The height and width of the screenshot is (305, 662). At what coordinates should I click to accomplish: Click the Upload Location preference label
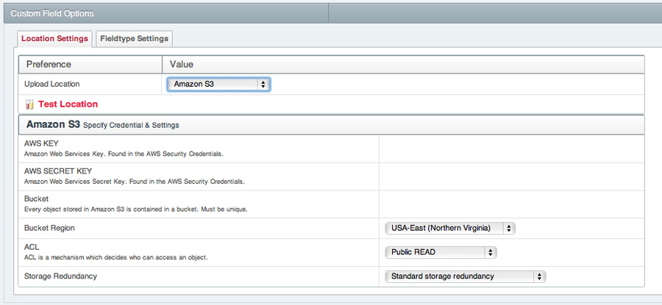point(52,84)
